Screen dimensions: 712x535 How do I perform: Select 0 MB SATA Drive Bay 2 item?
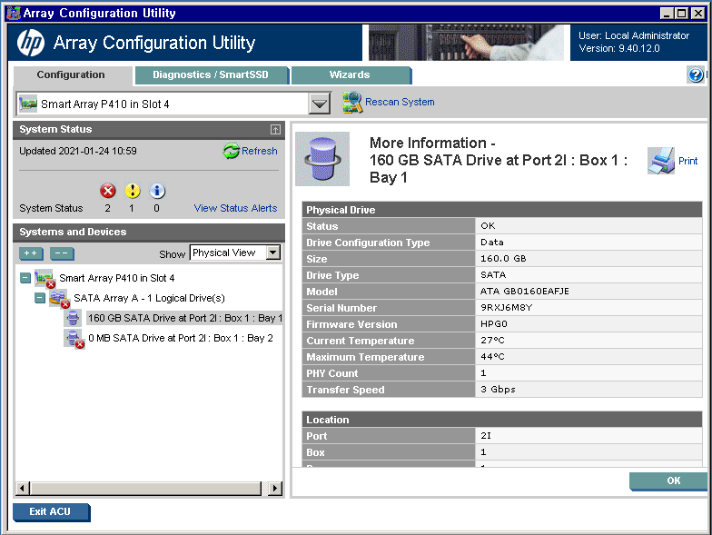tap(180, 338)
